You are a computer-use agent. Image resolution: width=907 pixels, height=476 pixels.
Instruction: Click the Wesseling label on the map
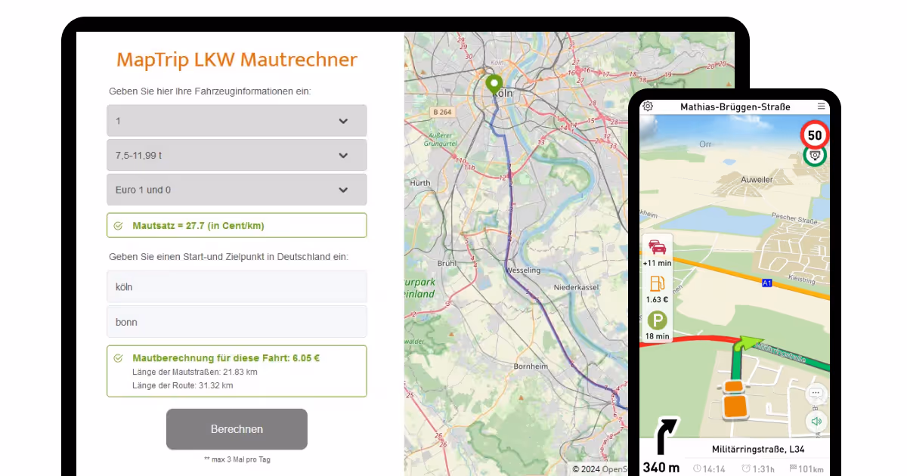523,270
